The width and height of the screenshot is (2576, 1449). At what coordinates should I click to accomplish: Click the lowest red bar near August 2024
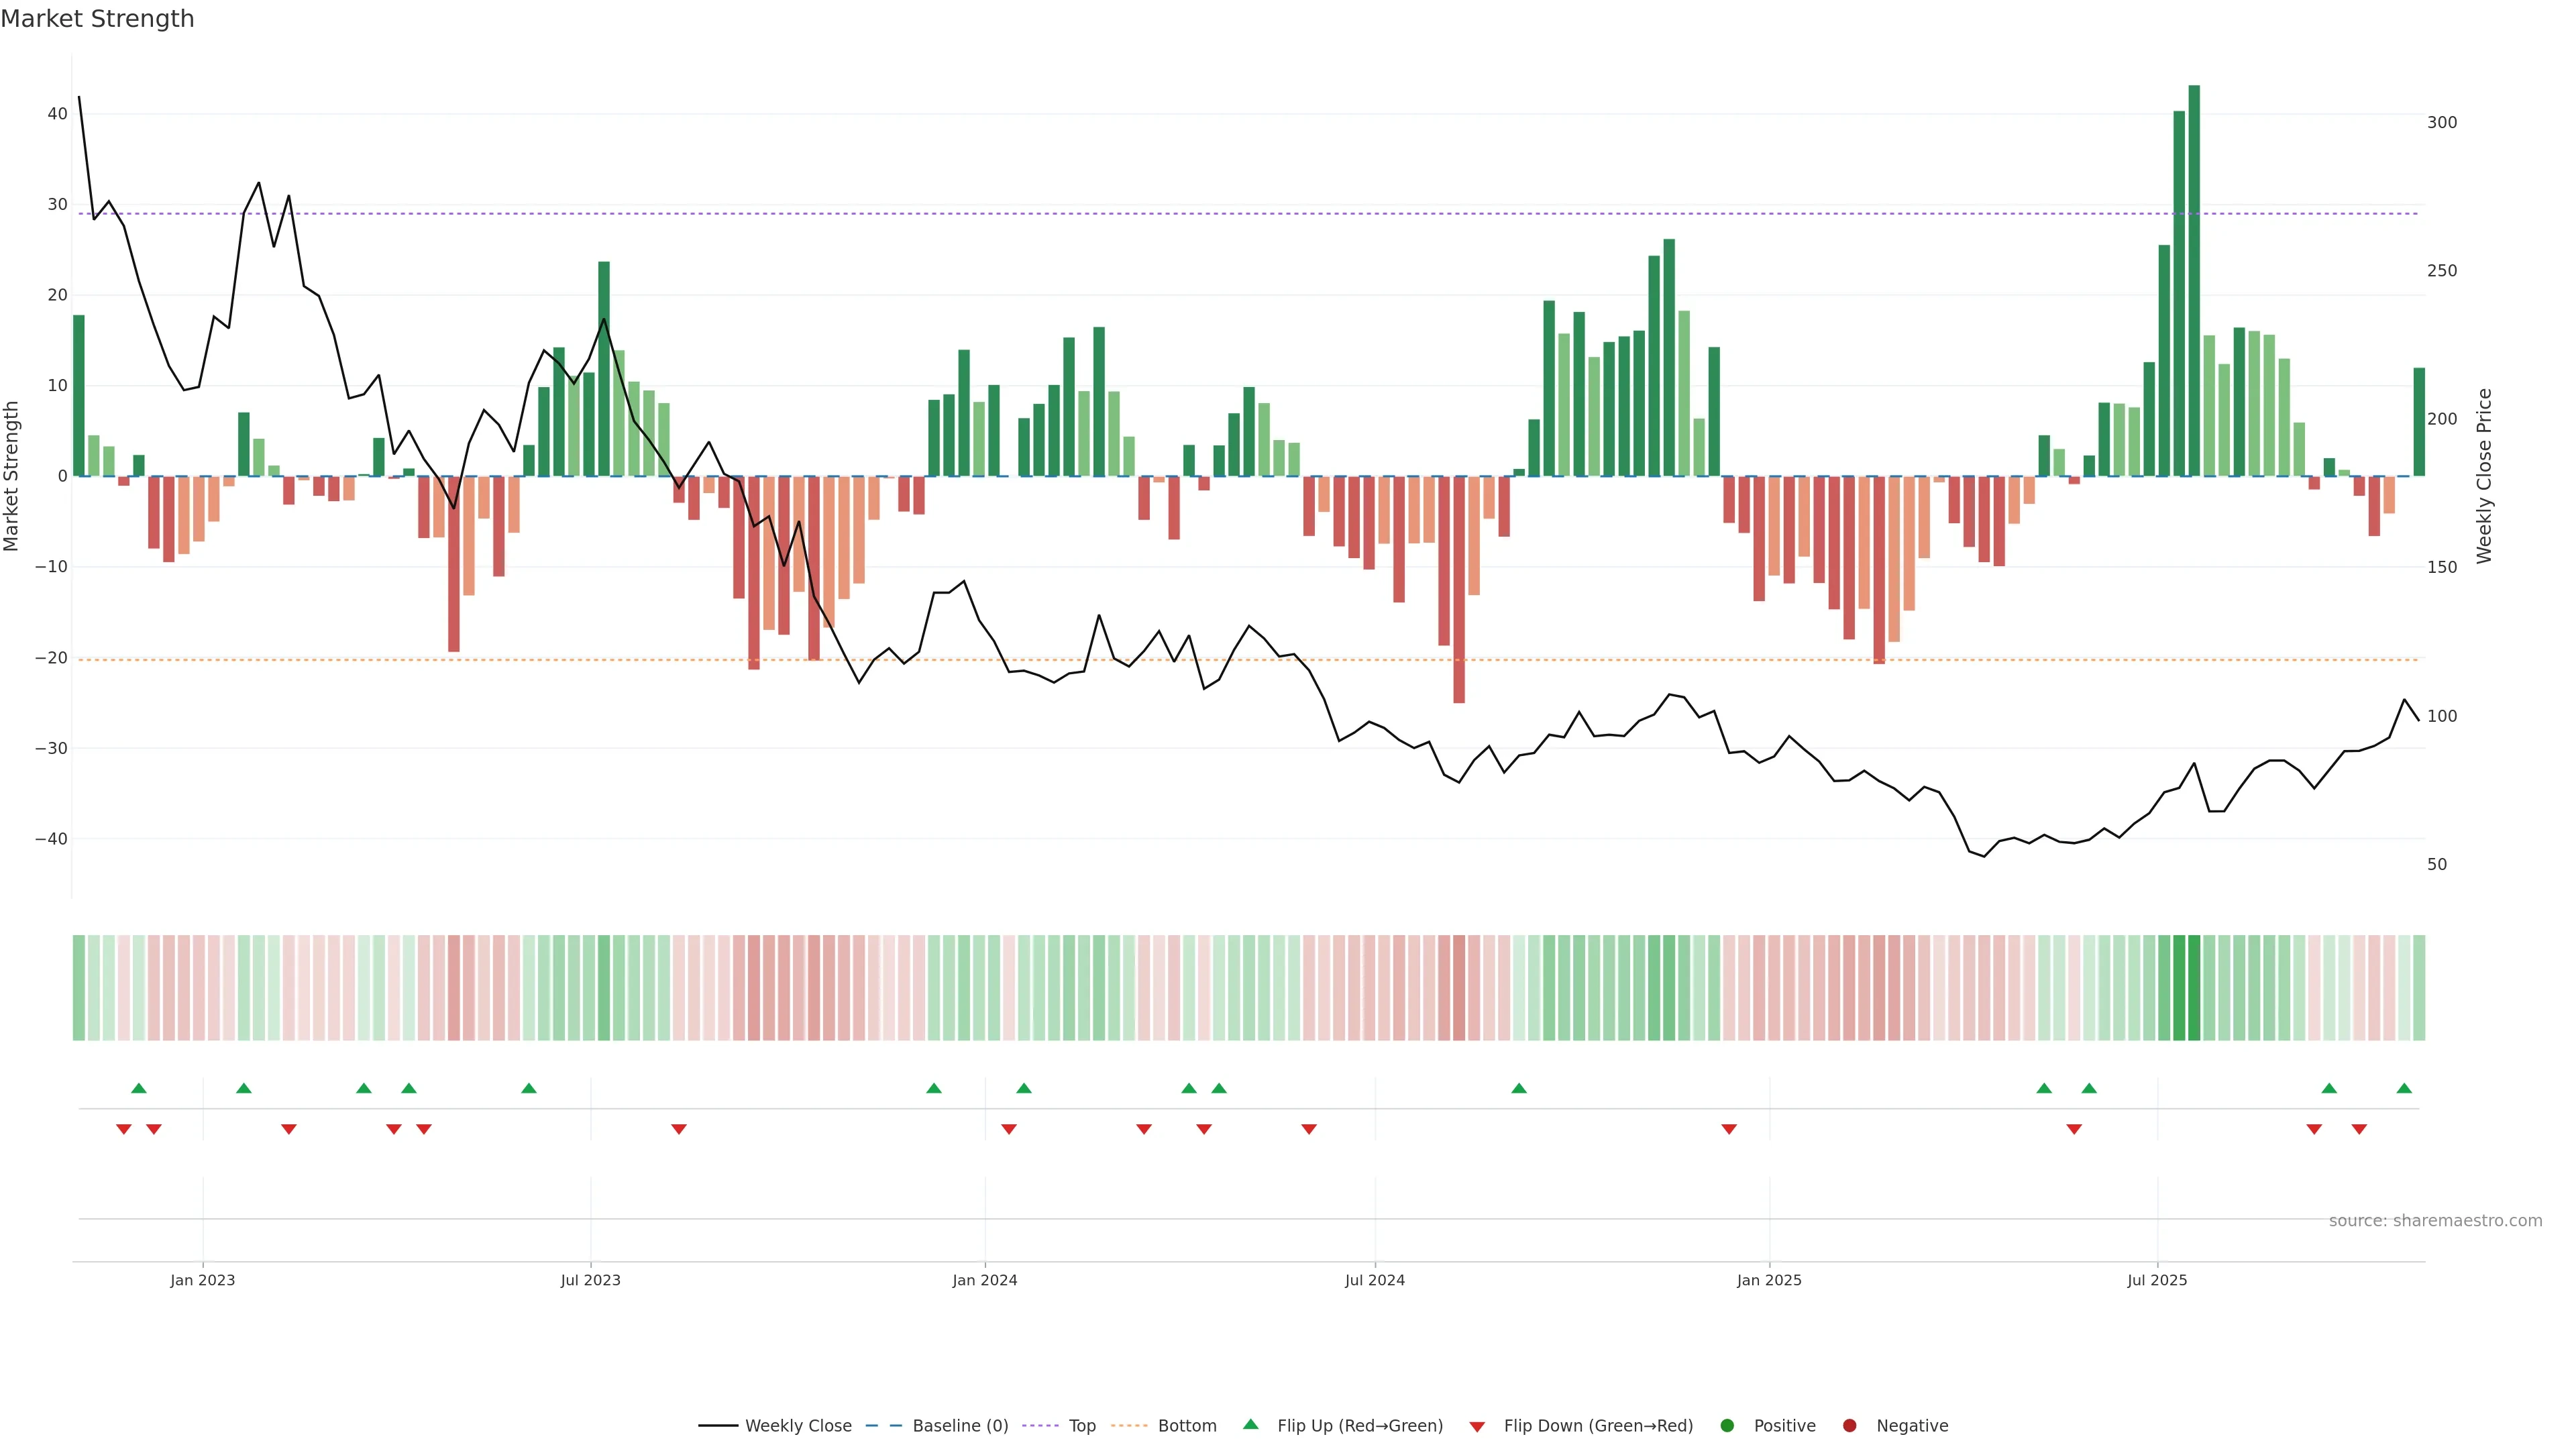pyautogui.click(x=1459, y=590)
